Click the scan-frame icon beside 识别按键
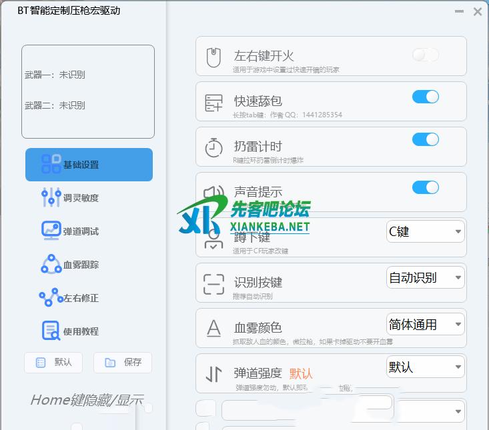 pos(213,284)
